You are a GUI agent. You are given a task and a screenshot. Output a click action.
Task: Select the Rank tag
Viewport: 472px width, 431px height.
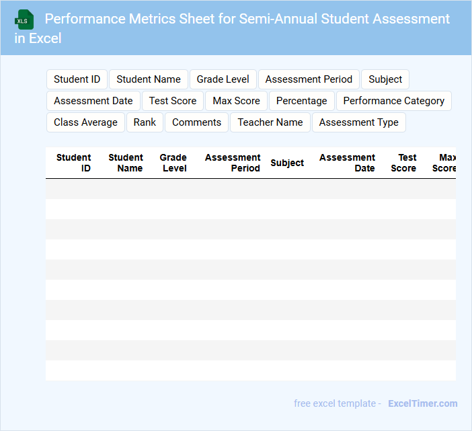tap(145, 122)
